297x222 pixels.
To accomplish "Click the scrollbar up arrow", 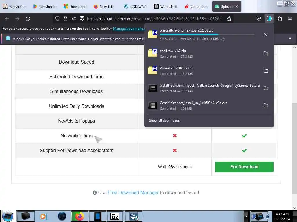I will coord(294,48).
